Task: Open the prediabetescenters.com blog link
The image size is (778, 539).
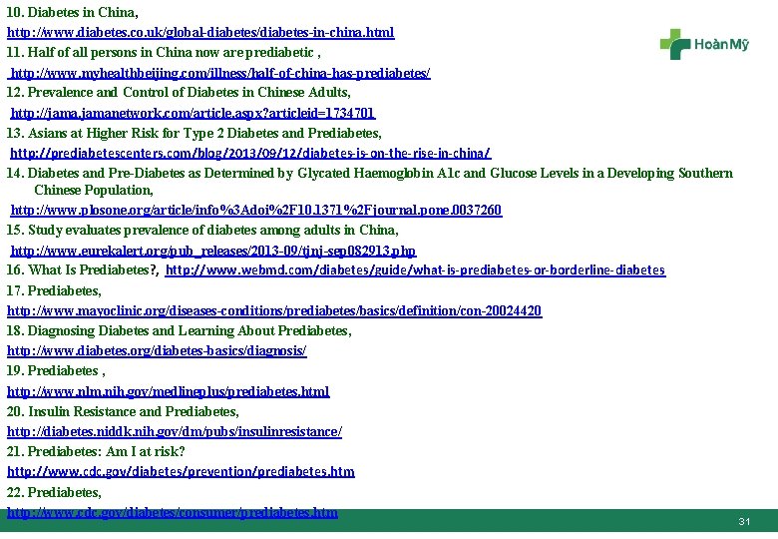Action: coord(250,153)
